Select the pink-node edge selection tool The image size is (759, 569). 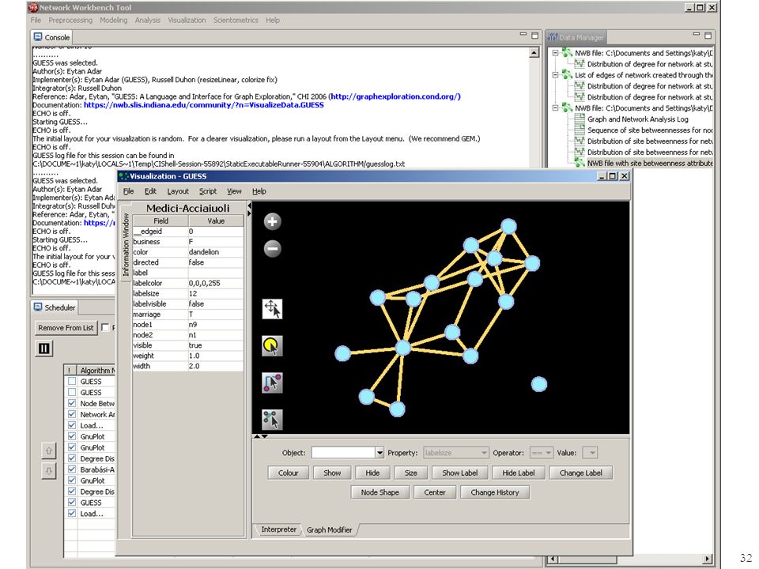[x=272, y=382]
